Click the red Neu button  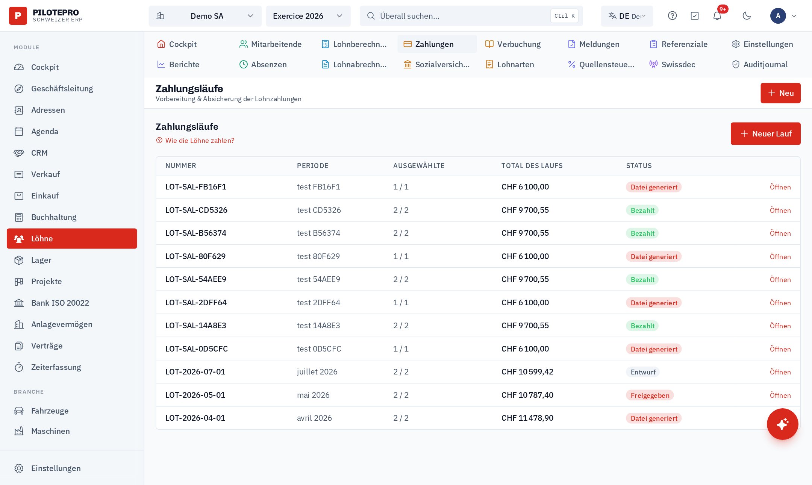(x=780, y=93)
